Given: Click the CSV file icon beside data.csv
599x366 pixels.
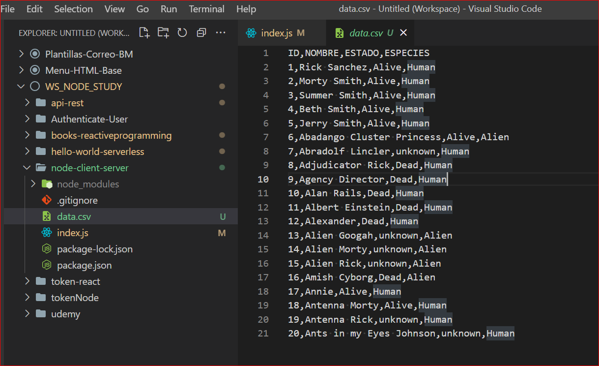Looking at the screenshot, I should coord(47,216).
